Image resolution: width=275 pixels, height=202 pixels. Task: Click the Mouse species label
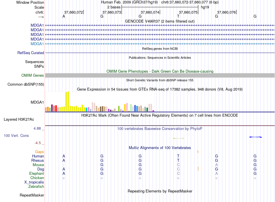[38, 165]
